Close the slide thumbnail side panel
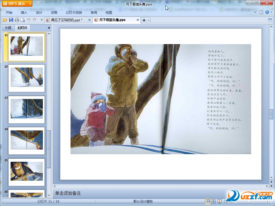The height and width of the screenshot is (206, 275). 49,28
